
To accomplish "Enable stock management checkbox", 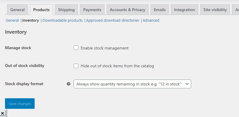I will click(76, 48).
